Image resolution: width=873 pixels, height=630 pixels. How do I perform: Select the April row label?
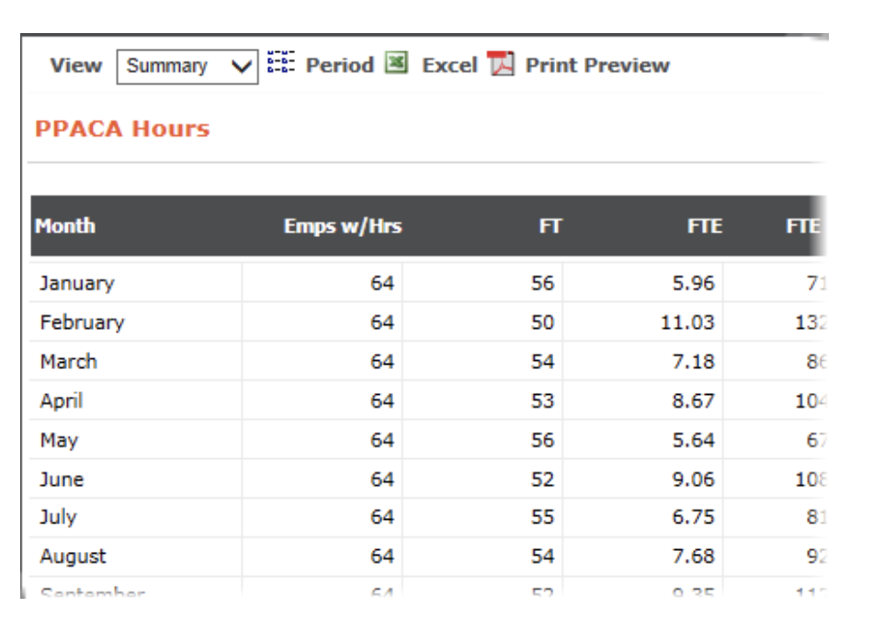point(62,401)
